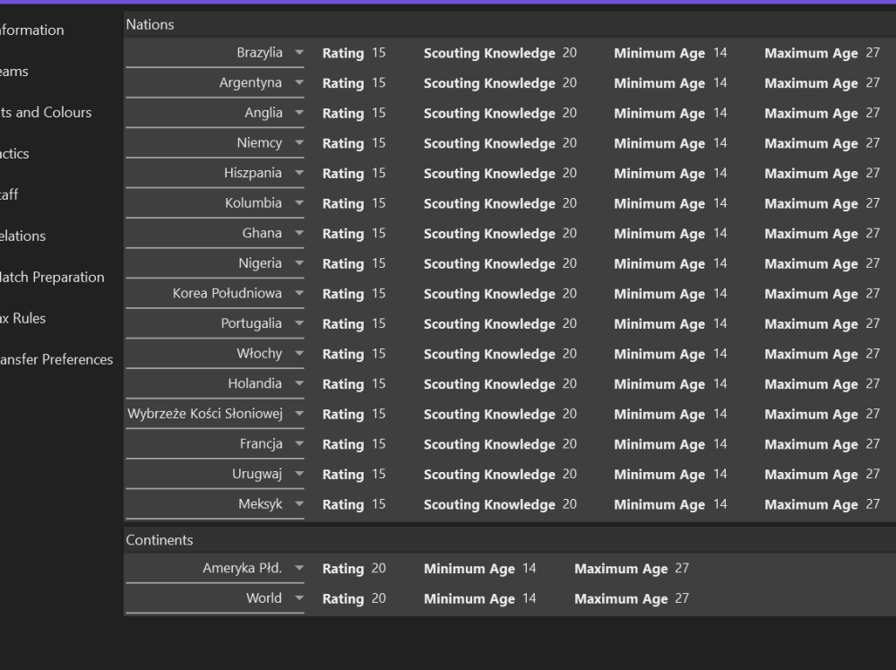896x670 pixels.
Task: Edit Francja Maximum Age value 27
Action: (x=873, y=443)
